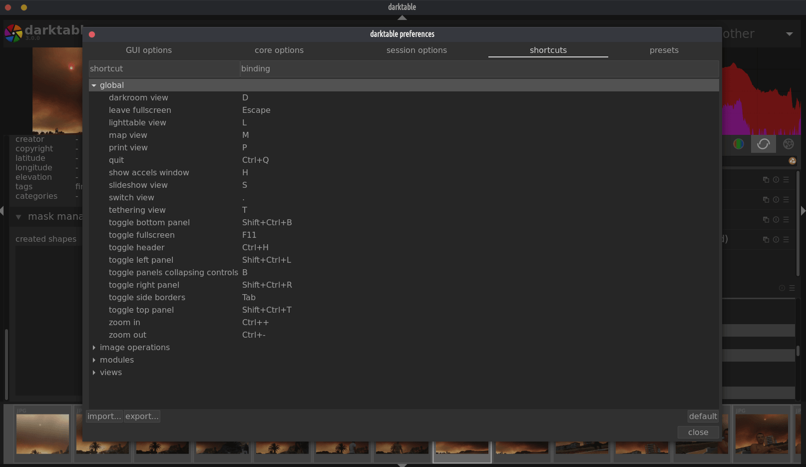806x467 pixels.
Task: Expand the modules shortcuts group
Action: (x=94, y=360)
